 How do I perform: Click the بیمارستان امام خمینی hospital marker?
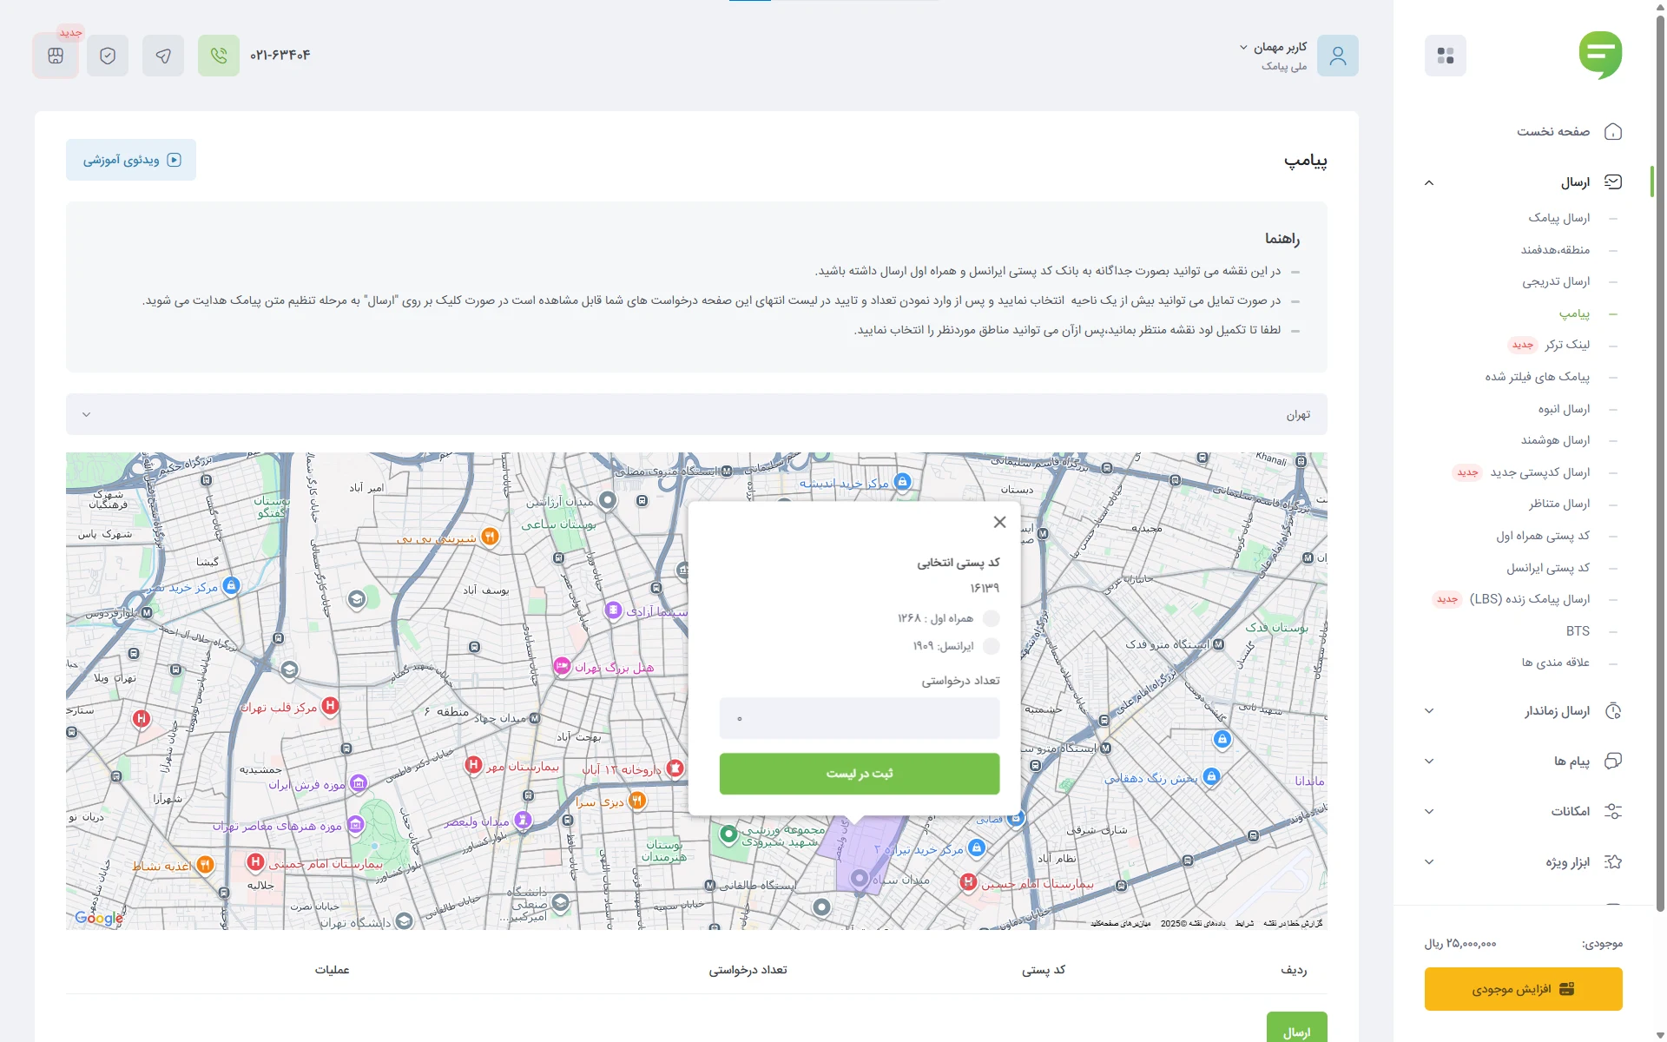tap(255, 862)
